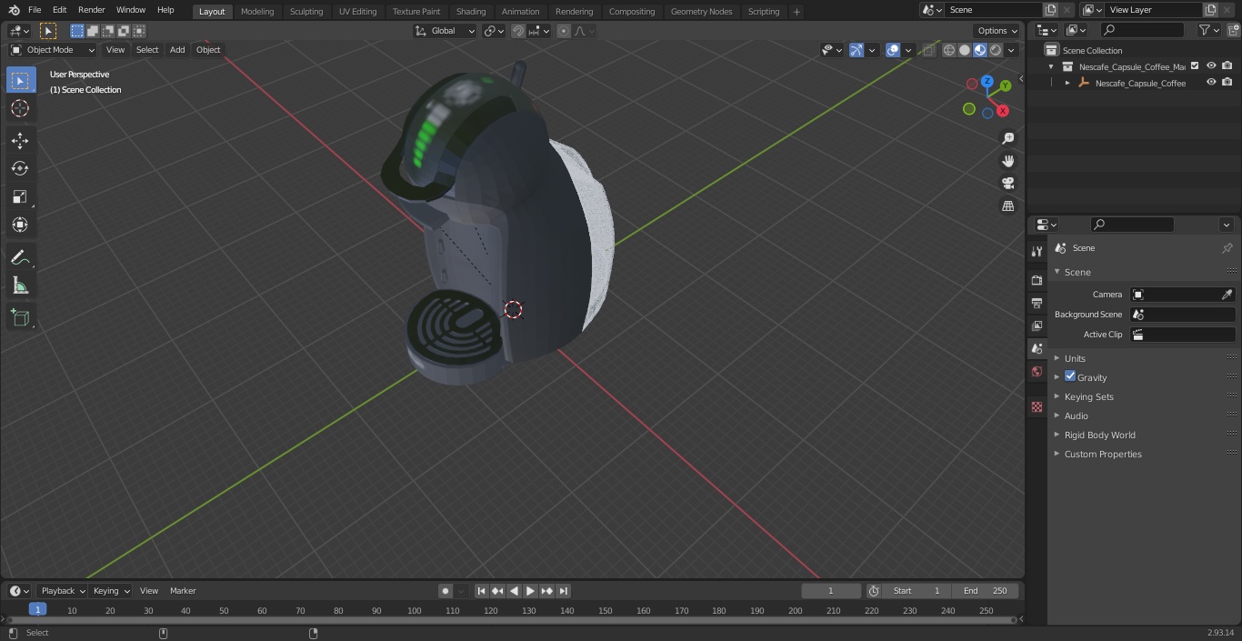Click the pan view hand icon
The image size is (1242, 641).
[1007, 161]
